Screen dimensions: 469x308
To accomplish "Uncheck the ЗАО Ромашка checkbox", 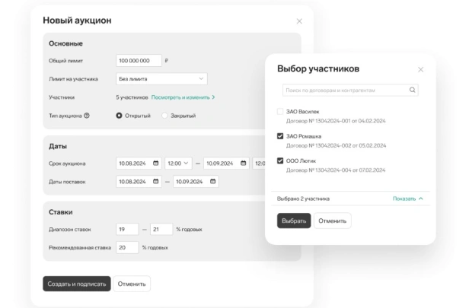I will (x=280, y=136).
